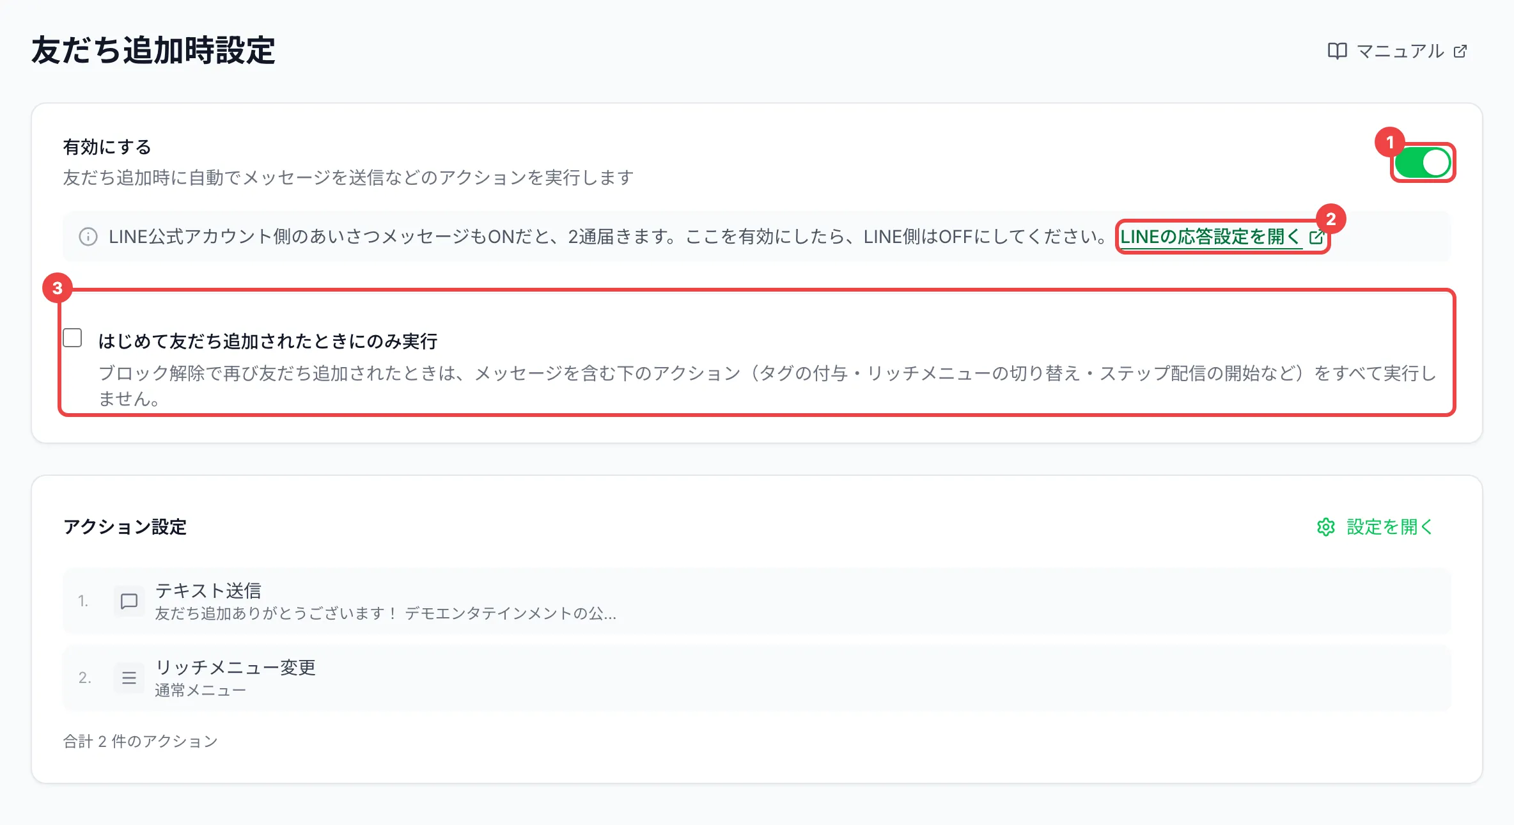Click the speech bubble icon for テキスト送信
This screenshot has width=1514, height=825.
tap(129, 601)
